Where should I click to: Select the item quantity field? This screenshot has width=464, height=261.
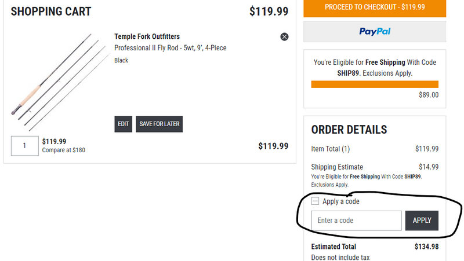[x=24, y=145]
